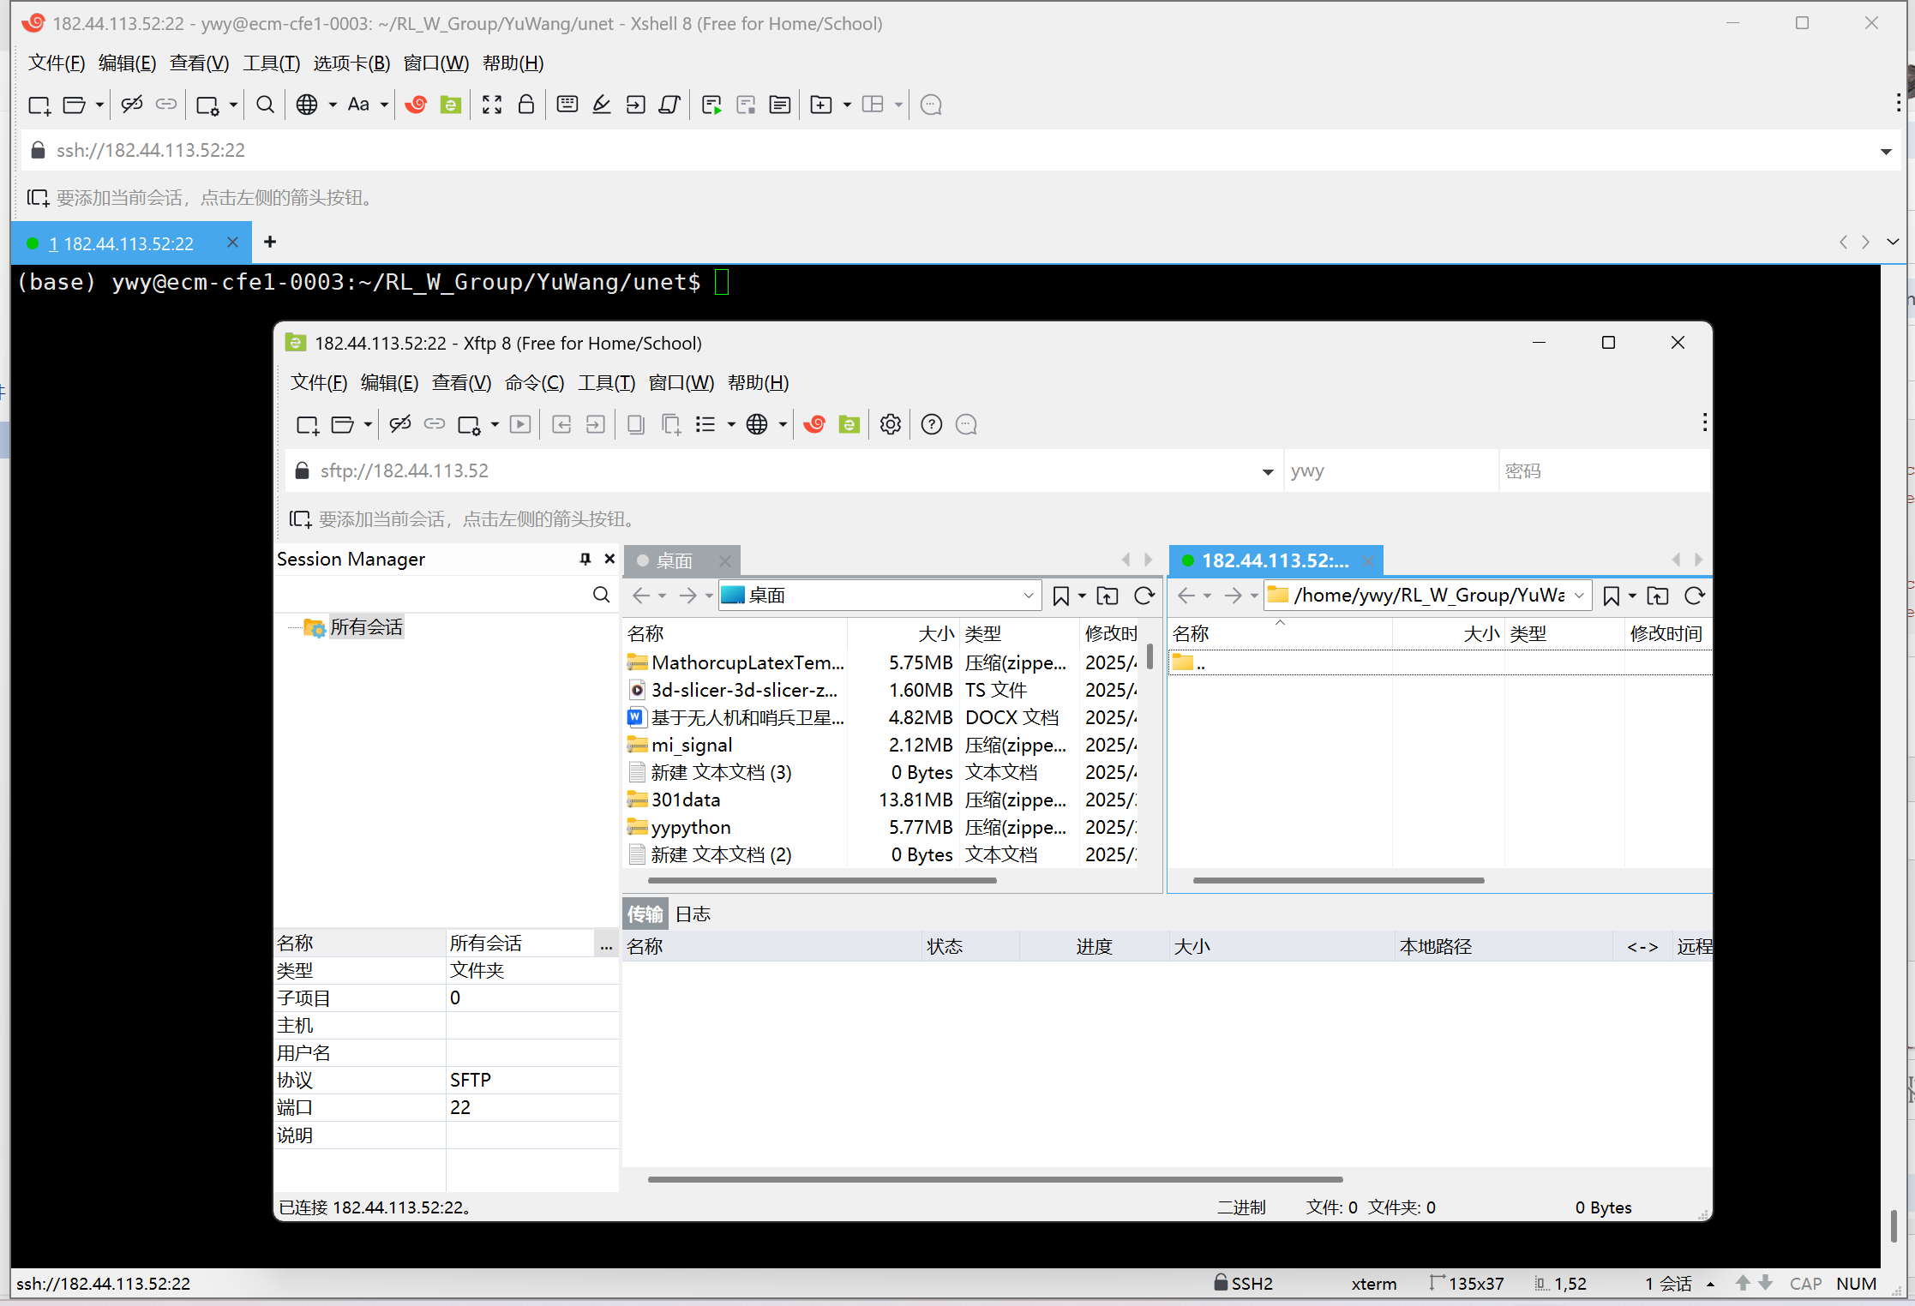Add new Xshell session tab
The width and height of the screenshot is (1915, 1306).
coord(270,243)
